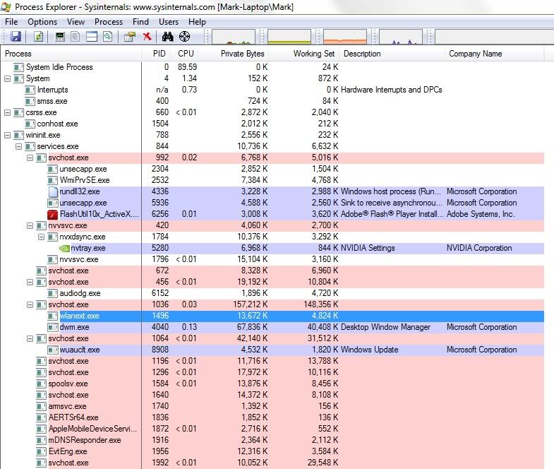Open the Properties toolbar icon

[130, 37]
